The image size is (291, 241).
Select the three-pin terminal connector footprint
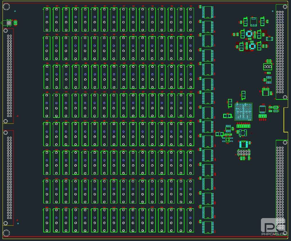click(268, 67)
